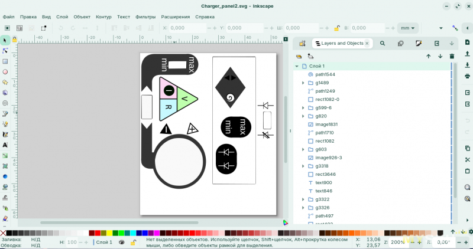This screenshot has height=249, width=473.
Task: Open the search (find) panel tab
Action: pos(383,43)
